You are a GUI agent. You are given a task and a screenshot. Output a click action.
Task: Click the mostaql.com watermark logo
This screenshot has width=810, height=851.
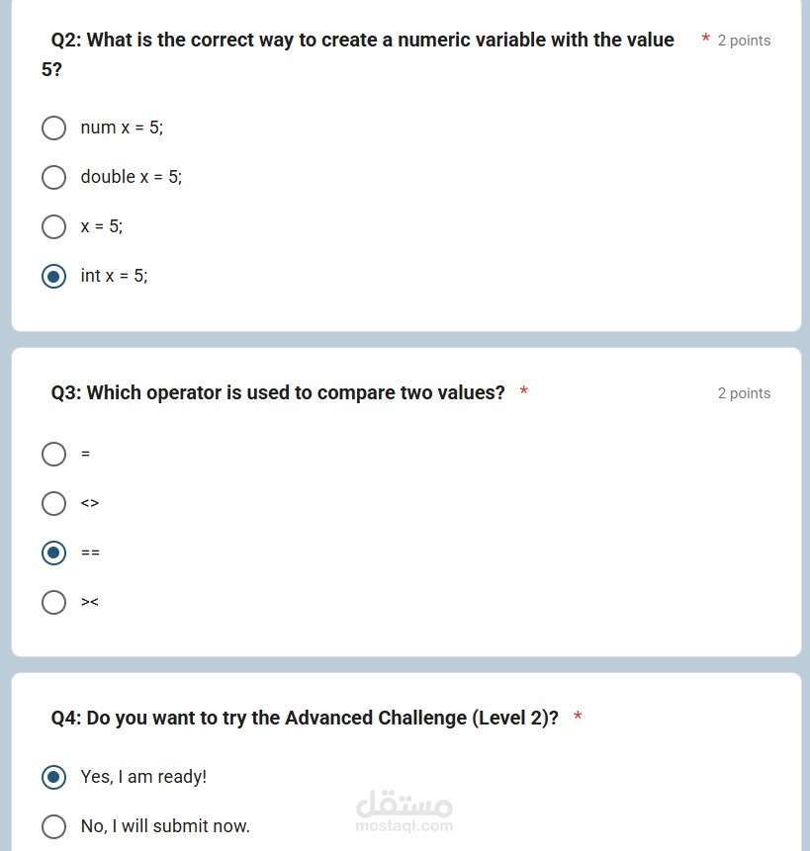(x=404, y=812)
